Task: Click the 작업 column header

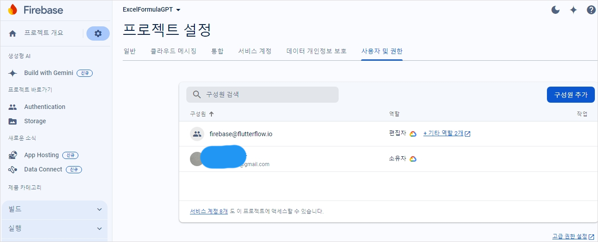Action: tap(582, 114)
